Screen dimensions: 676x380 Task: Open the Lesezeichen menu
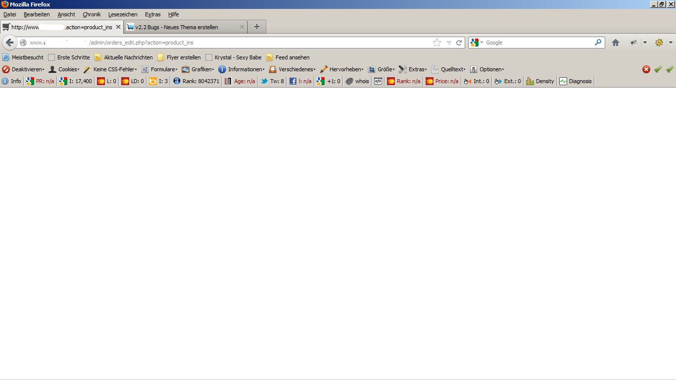(123, 14)
